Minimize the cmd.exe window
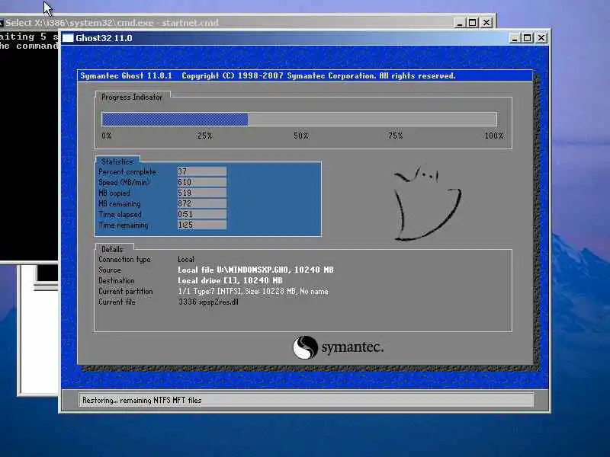 [x=460, y=23]
